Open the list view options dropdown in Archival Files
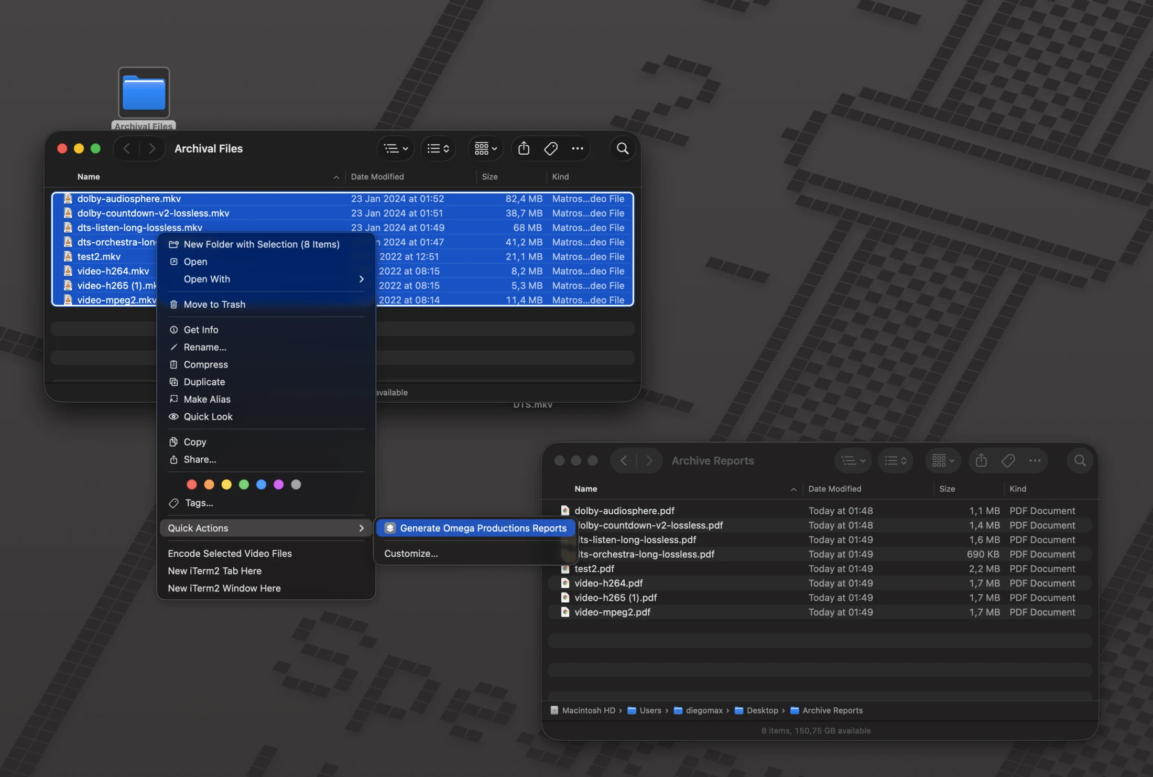This screenshot has height=777, width=1153. (396, 148)
